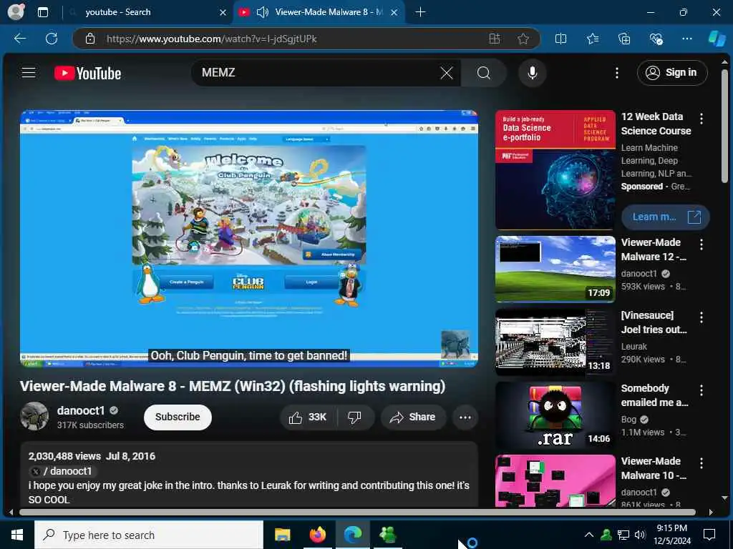Screen dimensions: 733x549
Task: Like the video with thumbs up
Action: coord(308,417)
